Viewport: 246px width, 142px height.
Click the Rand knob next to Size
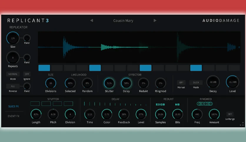click(x=27, y=38)
